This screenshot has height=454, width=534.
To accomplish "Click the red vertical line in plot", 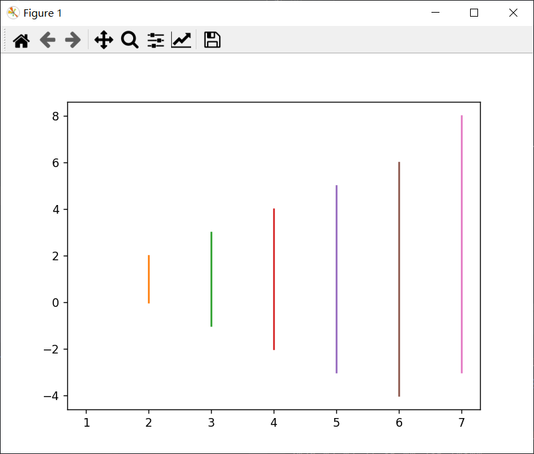I will (x=274, y=279).
